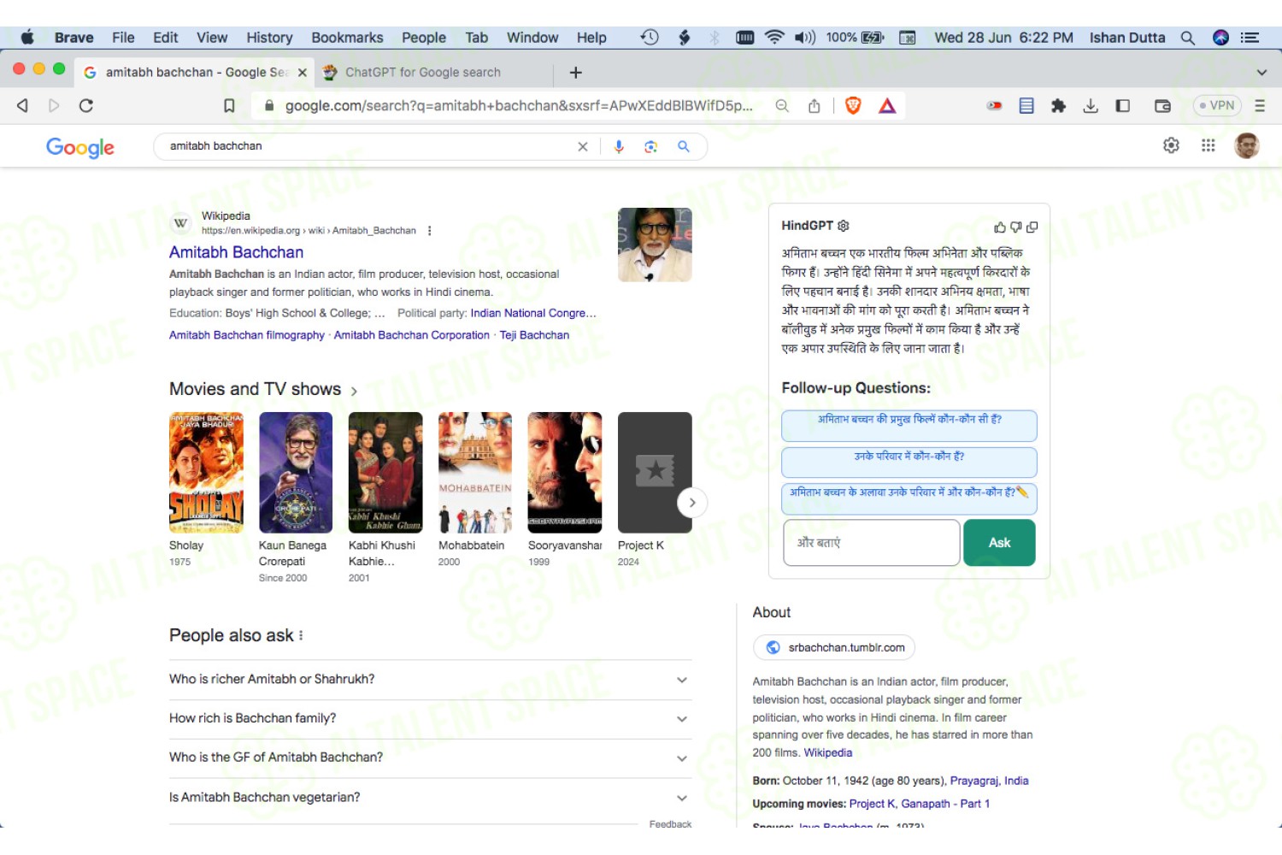Open the Amitabh Bachchan photo thumbnail
Viewport: 1282px width, 855px height.
tap(655, 245)
